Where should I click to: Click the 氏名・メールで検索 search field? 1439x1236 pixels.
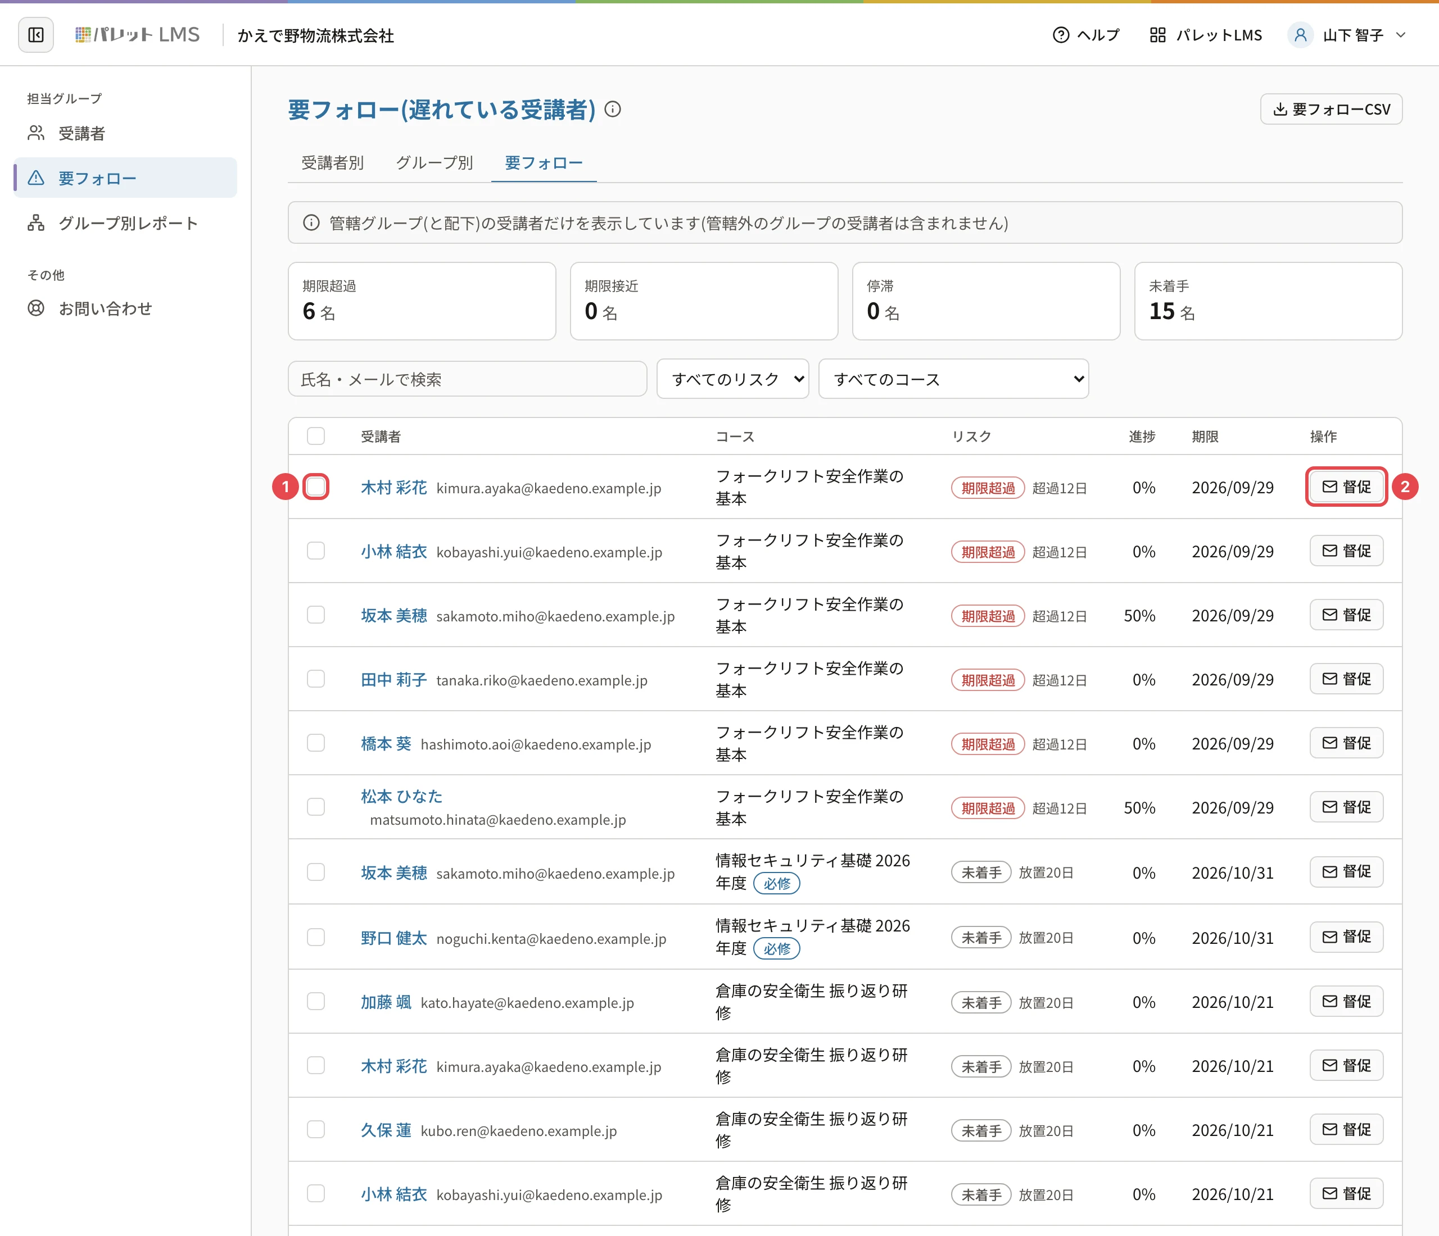pyautogui.click(x=468, y=379)
